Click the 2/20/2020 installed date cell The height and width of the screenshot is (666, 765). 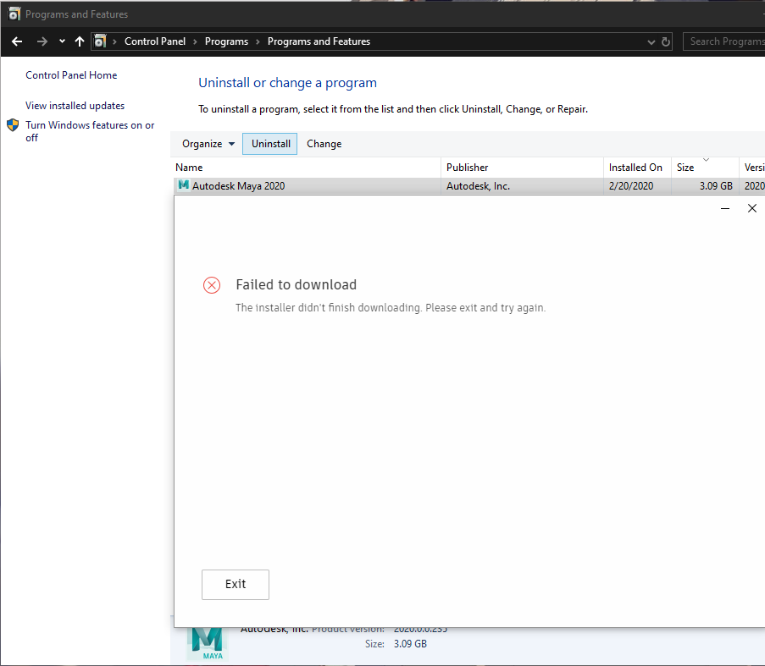(x=631, y=186)
